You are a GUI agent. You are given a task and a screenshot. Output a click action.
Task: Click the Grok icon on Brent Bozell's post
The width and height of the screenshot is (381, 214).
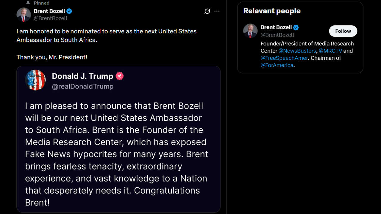[x=207, y=11]
